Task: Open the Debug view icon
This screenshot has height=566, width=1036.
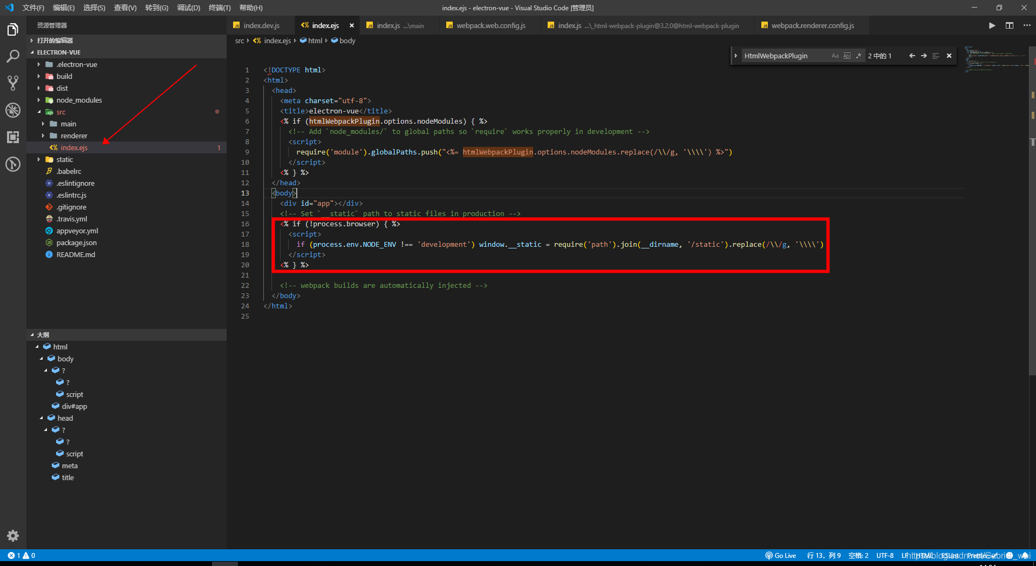Action: [13, 110]
